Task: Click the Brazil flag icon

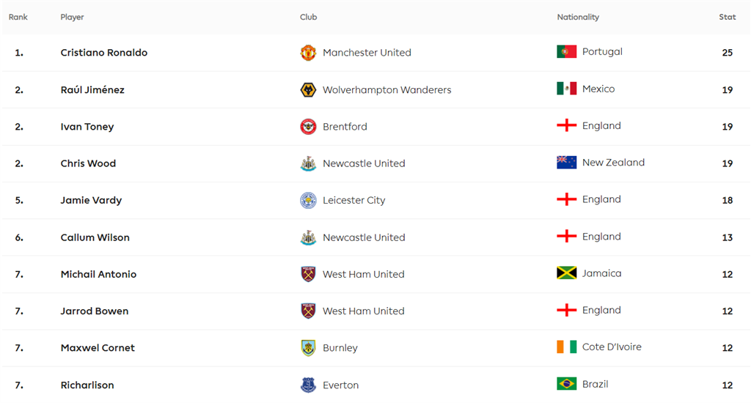Action: (x=566, y=384)
